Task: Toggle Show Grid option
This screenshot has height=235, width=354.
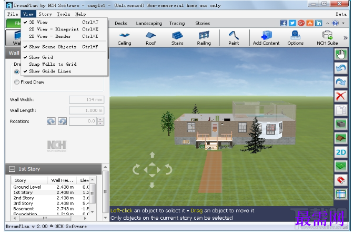Action: [x=64, y=57]
